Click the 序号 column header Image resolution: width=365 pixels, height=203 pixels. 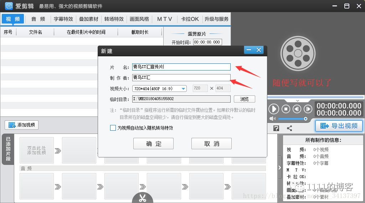click(x=8, y=32)
